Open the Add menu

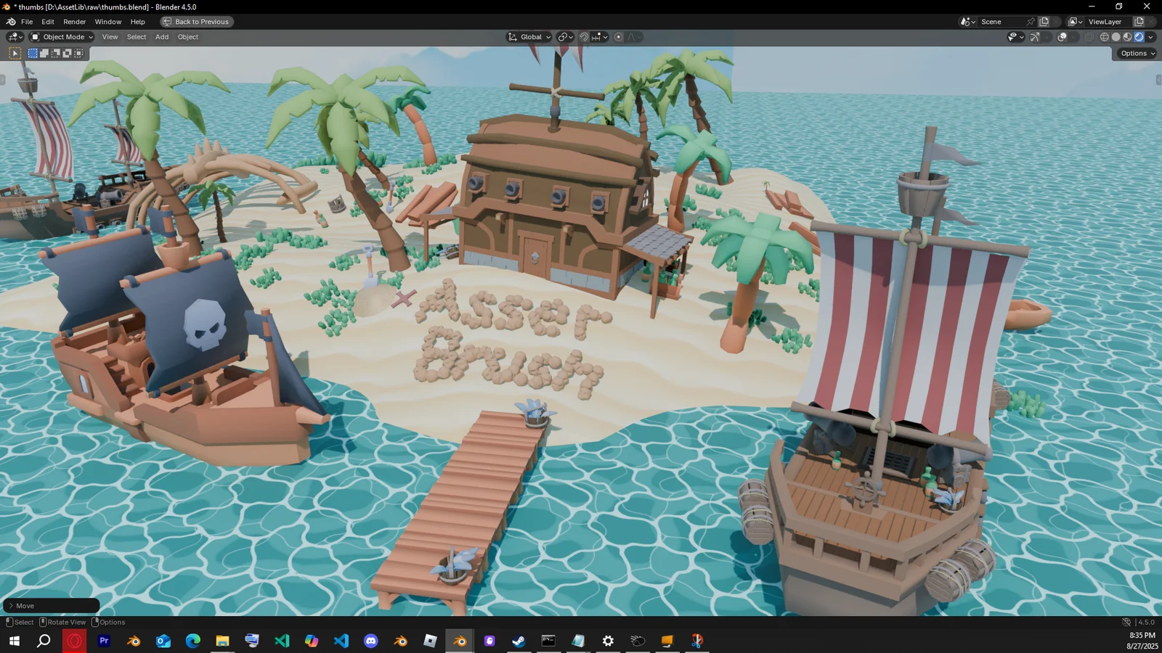[x=161, y=36]
